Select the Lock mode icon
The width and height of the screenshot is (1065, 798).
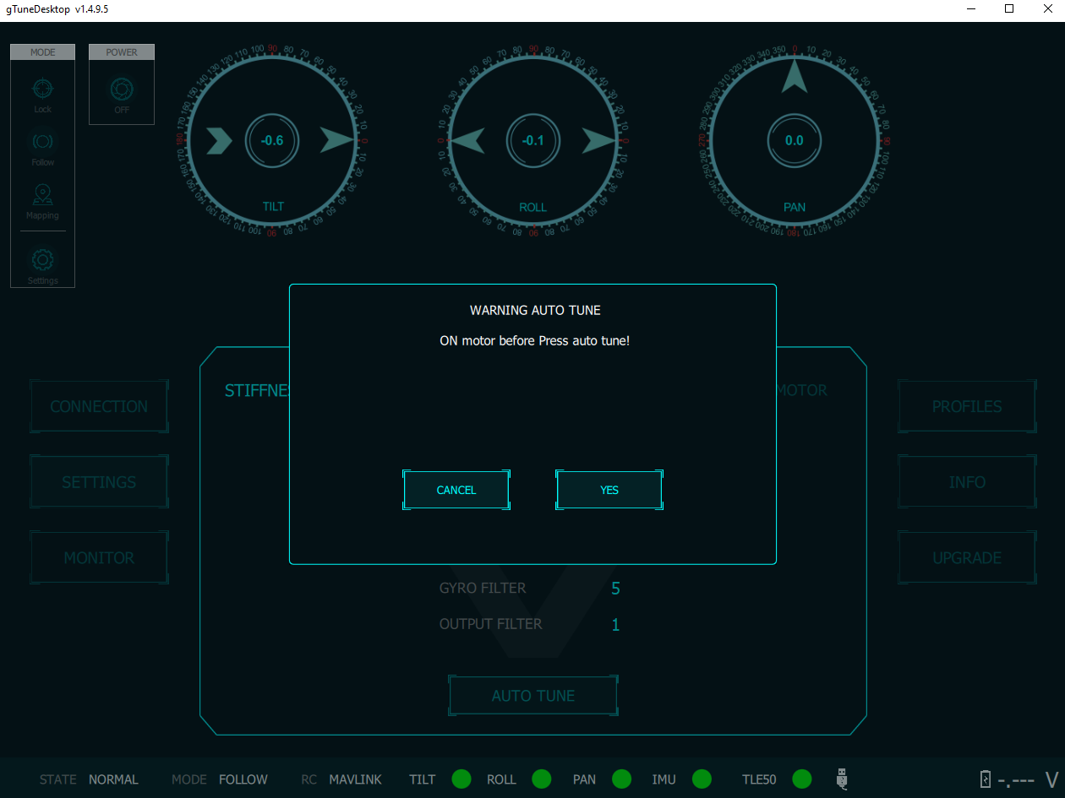pos(42,89)
